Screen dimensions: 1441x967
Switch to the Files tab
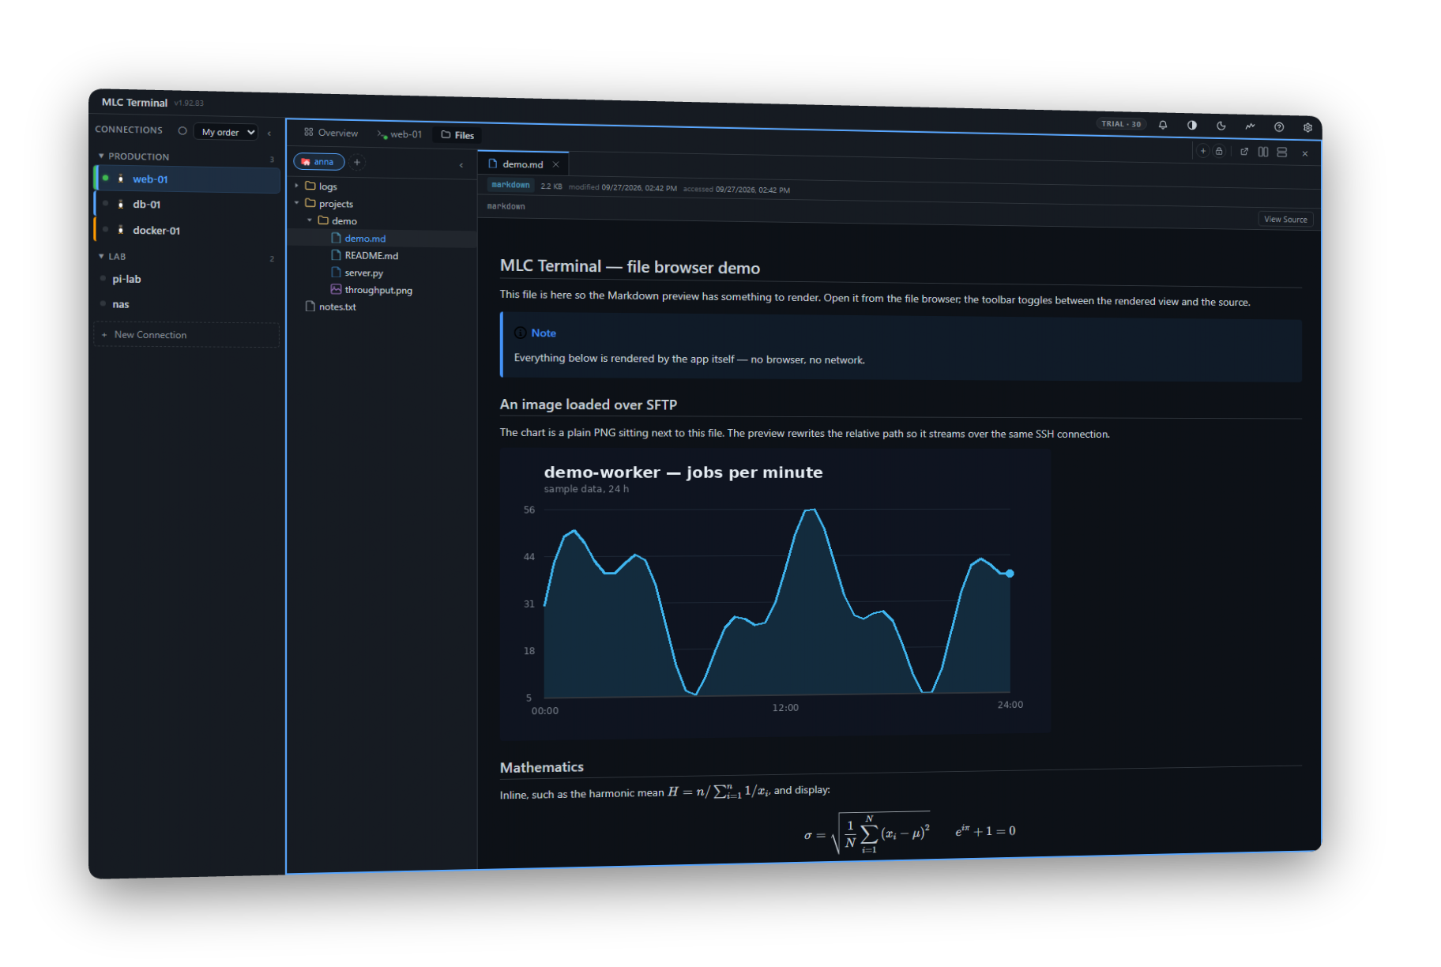[x=457, y=135]
